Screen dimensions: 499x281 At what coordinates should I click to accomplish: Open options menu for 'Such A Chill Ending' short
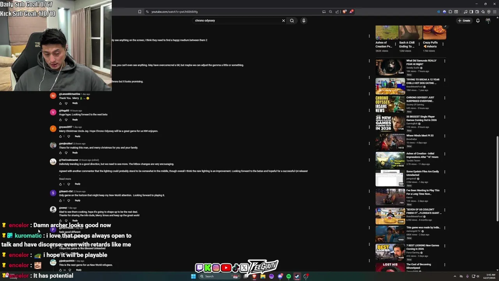pos(419,44)
